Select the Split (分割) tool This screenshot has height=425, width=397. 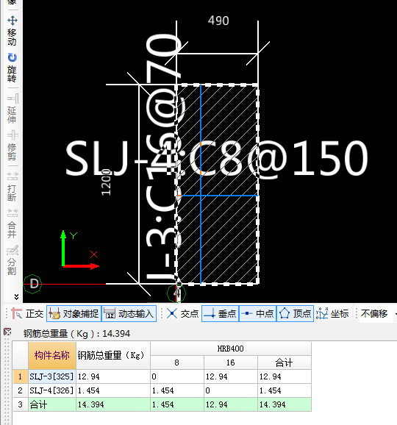[12, 260]
